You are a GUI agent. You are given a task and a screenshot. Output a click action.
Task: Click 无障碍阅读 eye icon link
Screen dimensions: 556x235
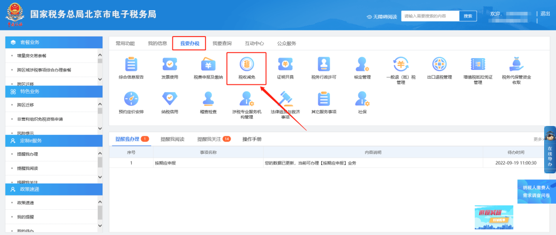[381, 16]
